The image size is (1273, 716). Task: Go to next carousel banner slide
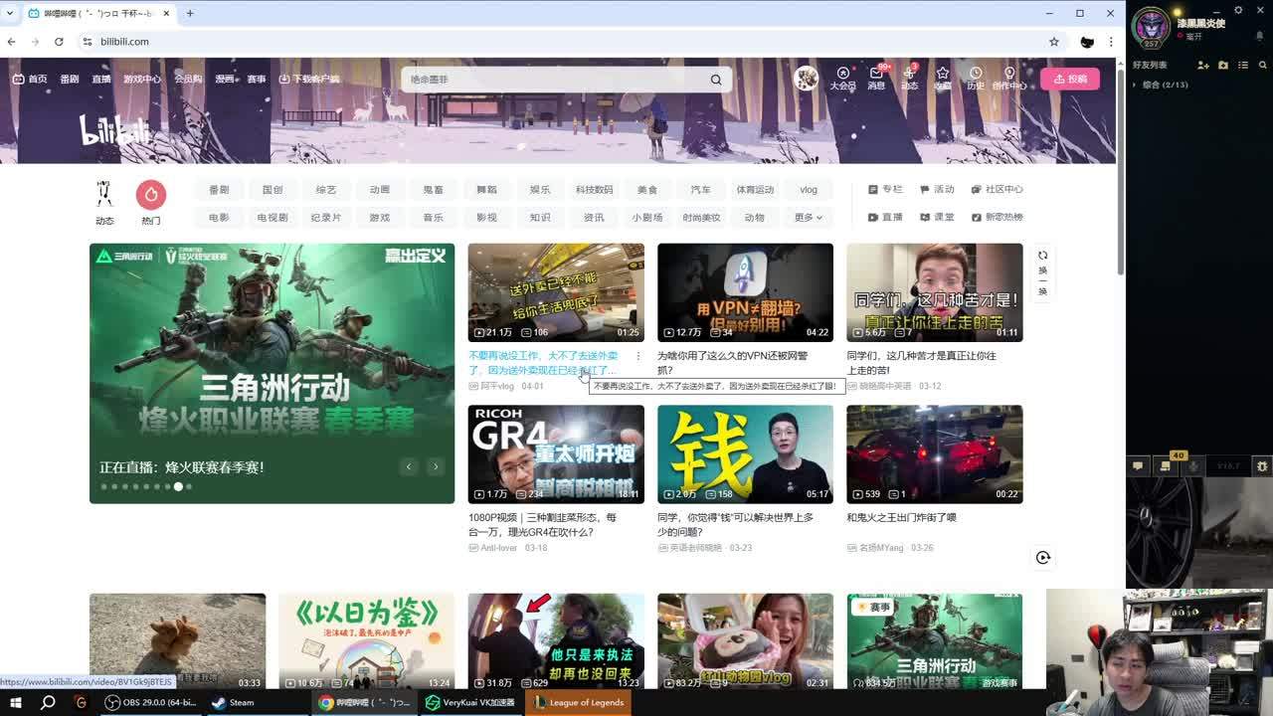435,466
